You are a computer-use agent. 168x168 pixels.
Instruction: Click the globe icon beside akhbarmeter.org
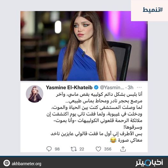pyautogui.click(x=7, y=163)
